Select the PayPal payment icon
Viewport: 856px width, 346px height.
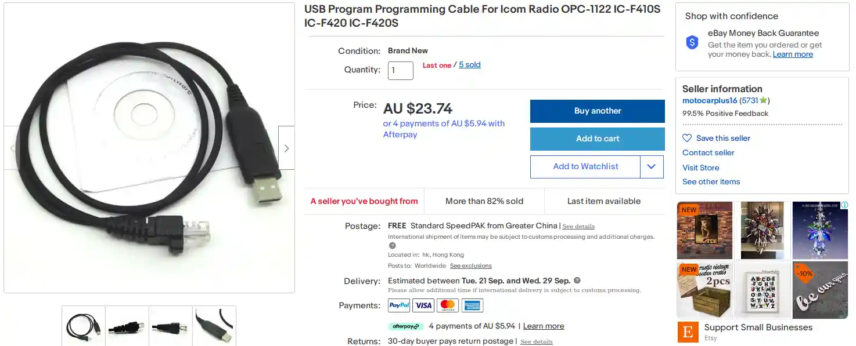pyautogui.click(x=398, y=305)
